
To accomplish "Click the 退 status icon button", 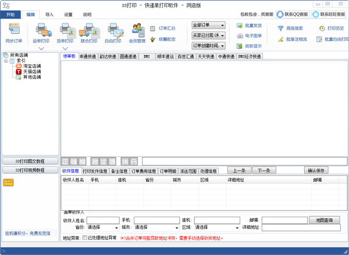I will 112,161.
